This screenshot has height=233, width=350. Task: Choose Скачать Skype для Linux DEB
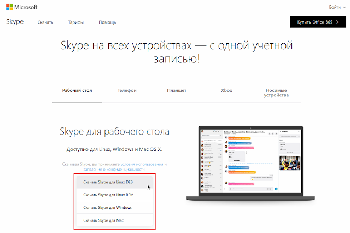[x=114, y=182]
